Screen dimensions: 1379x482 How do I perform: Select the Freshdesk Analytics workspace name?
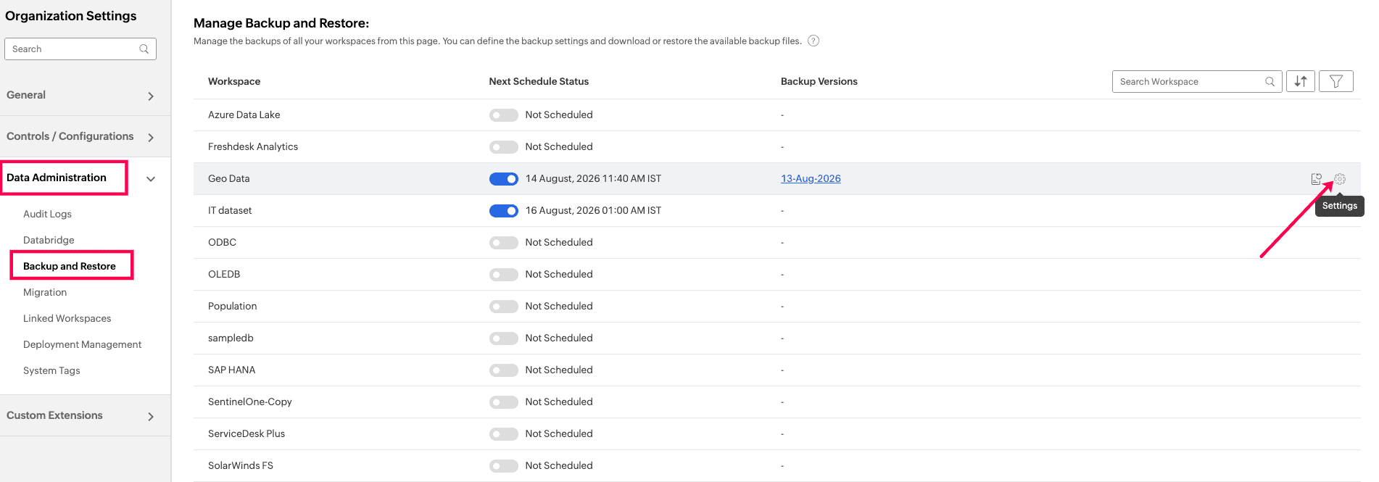253,146
